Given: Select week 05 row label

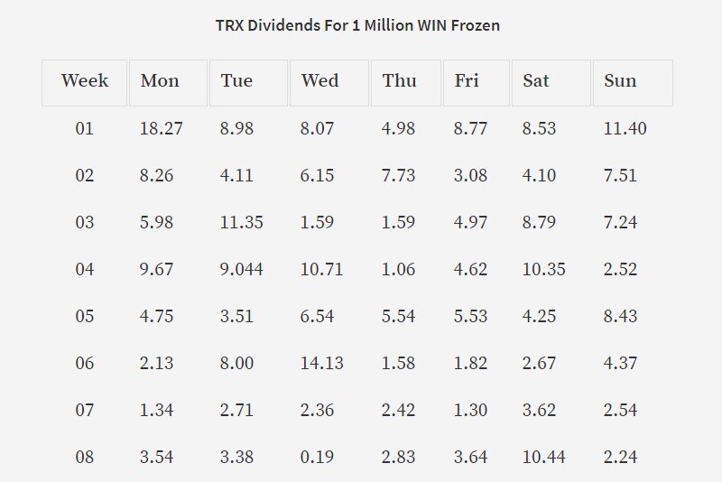Looking at the screenshot, I should (x=85, y=316).
